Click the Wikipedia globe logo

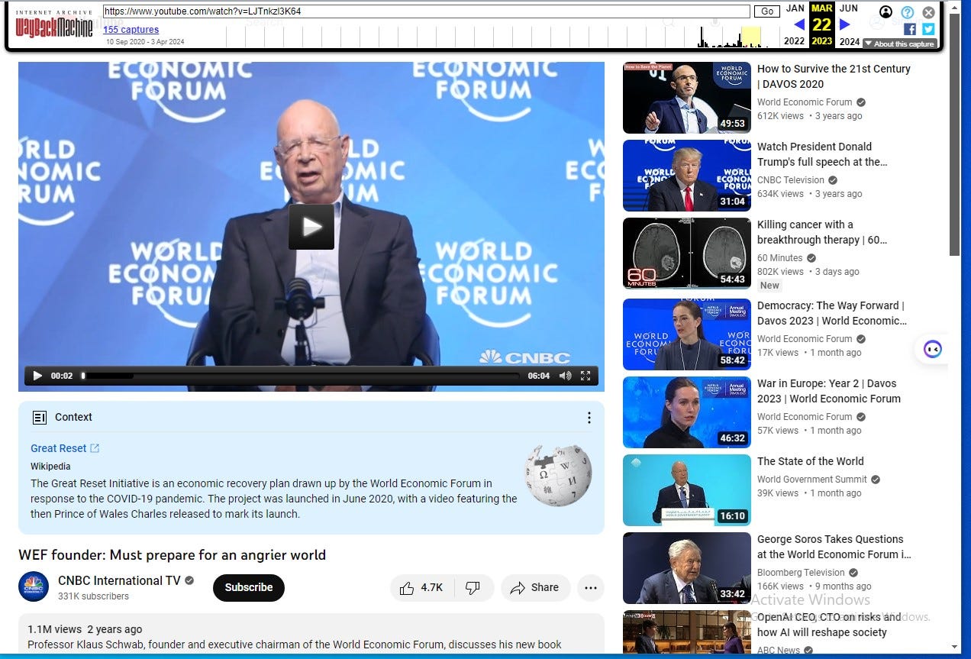pos(558,476)
